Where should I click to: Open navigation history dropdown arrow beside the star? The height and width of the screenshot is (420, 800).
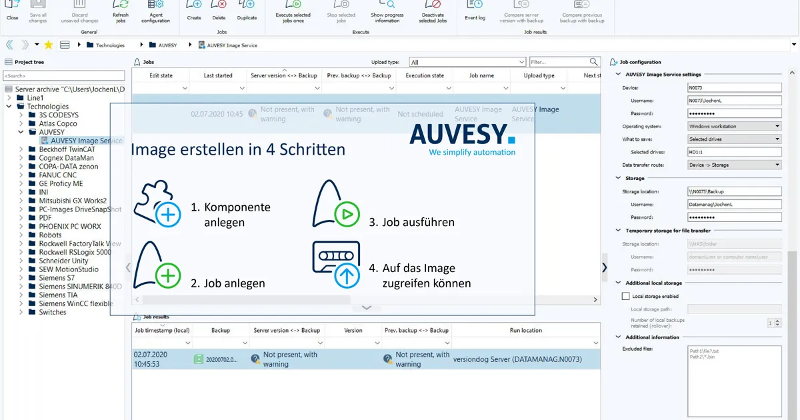click(35, 45)
